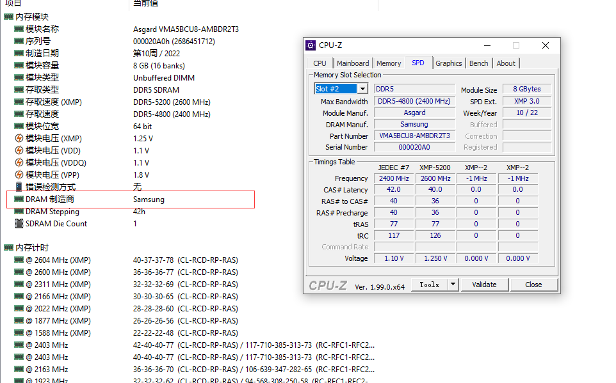
Task: Click the Serial Number field 000020A0
Action: click(414, 147)
